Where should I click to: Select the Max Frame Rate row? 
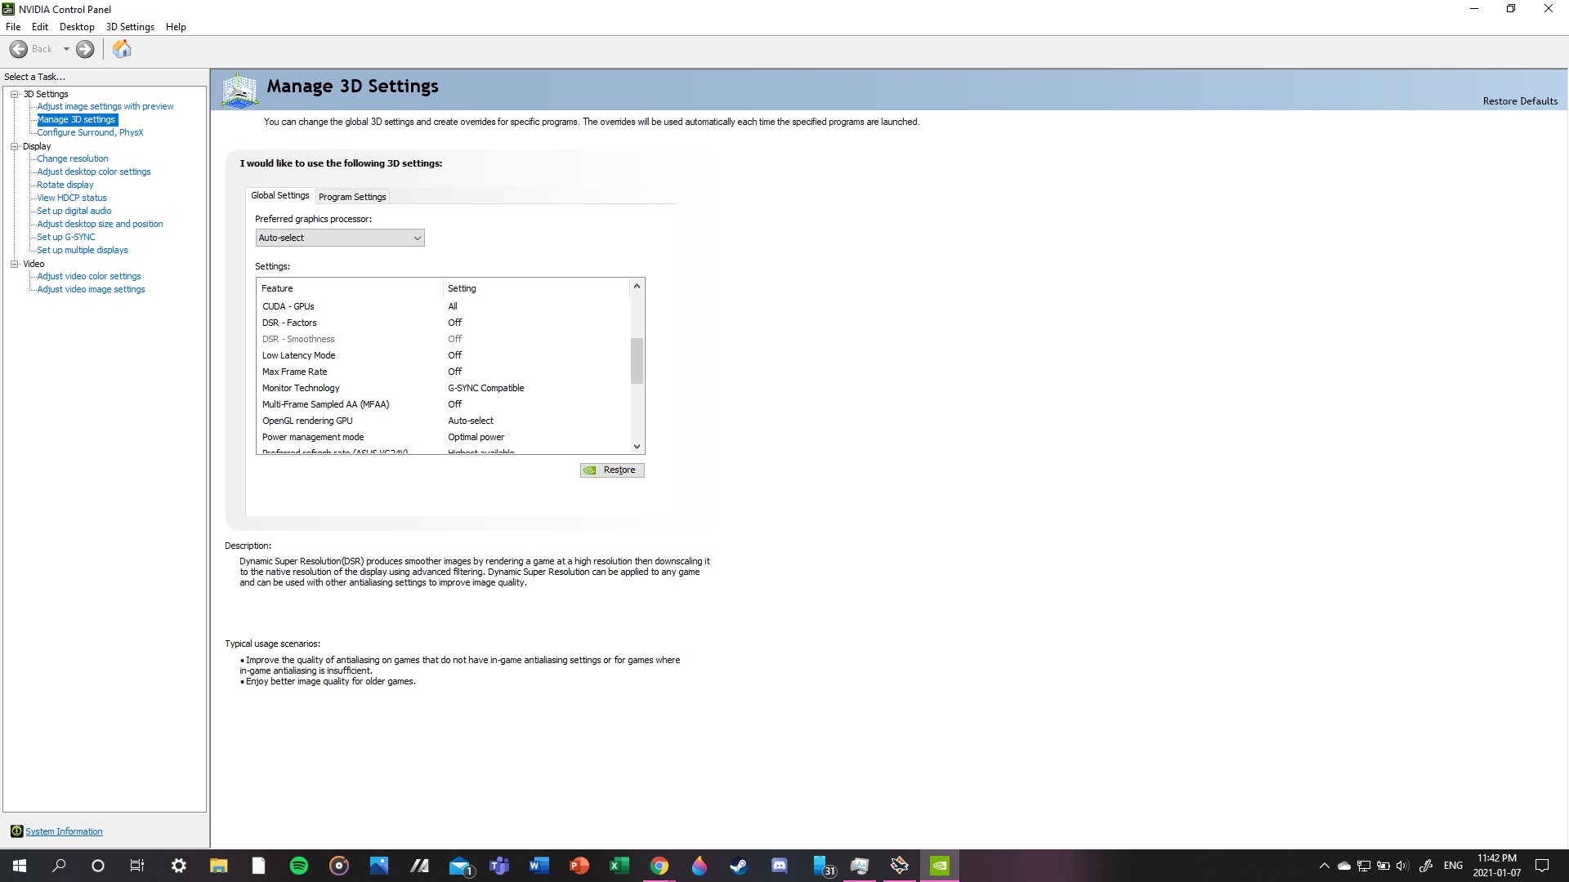click(x=443, y=372)
